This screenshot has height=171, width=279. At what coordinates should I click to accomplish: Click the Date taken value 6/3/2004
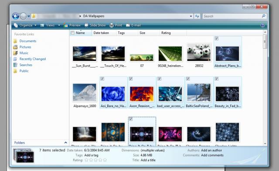[x=97, y=150]
